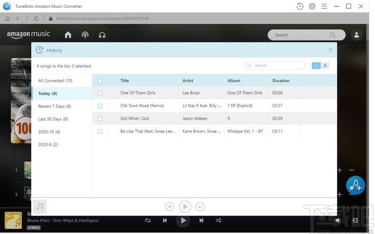Sort by the Artist column header
This screenshot has width=375, height=234.
(187, 81)
